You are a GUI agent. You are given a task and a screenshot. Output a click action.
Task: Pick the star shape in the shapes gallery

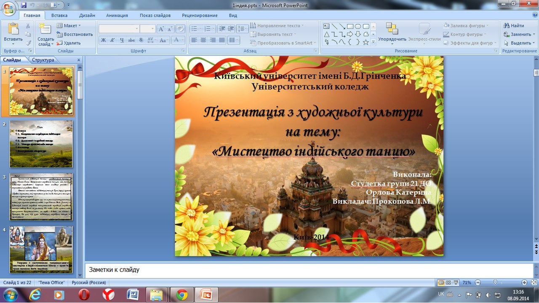pos(366,42)
